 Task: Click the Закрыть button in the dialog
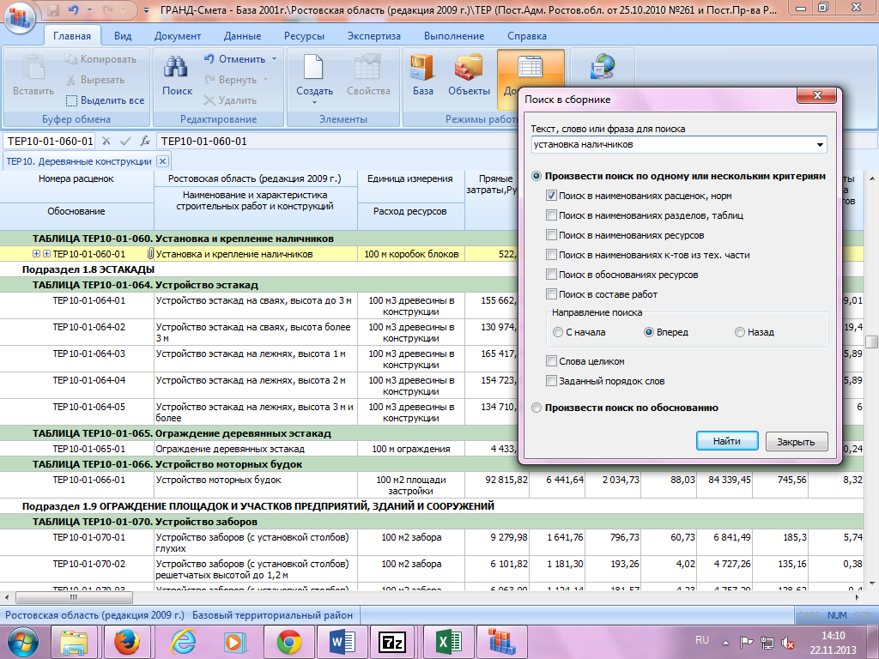tap(797, 442)
